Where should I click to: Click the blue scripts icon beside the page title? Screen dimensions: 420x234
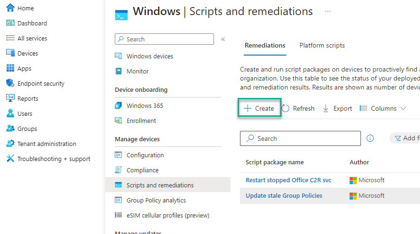[121, 15]
